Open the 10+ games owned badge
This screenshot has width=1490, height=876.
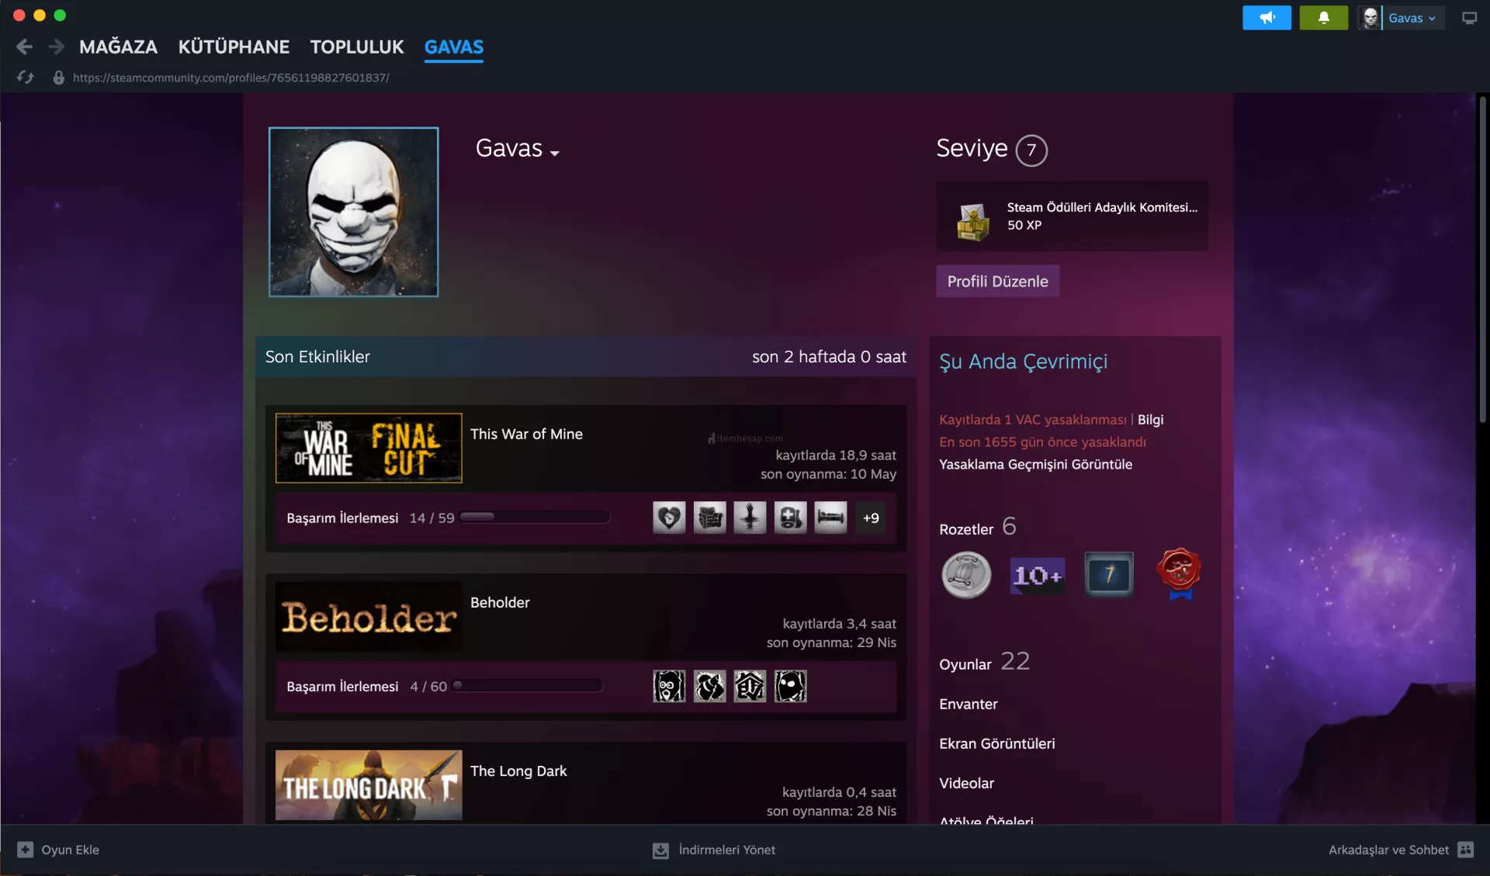(1038, 575)
